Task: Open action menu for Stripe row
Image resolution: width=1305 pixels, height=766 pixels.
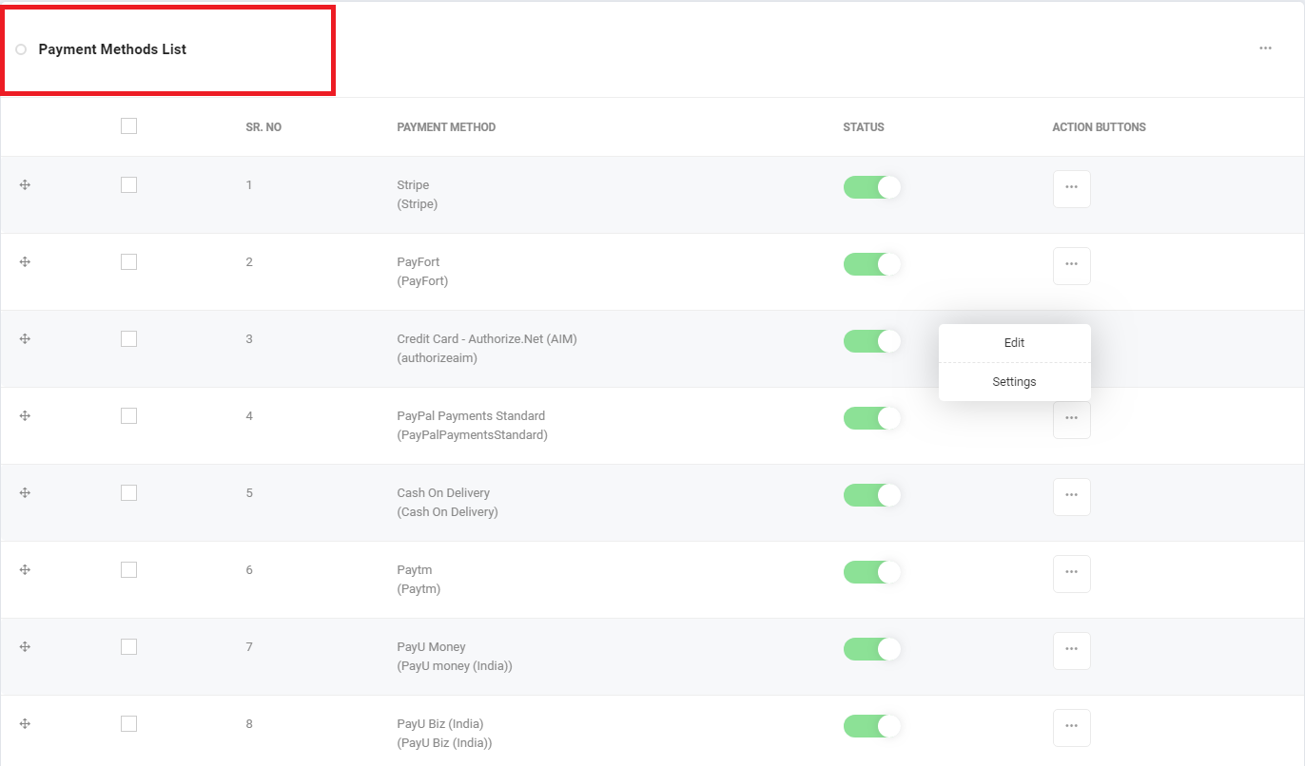Action: click(1072, 189)
